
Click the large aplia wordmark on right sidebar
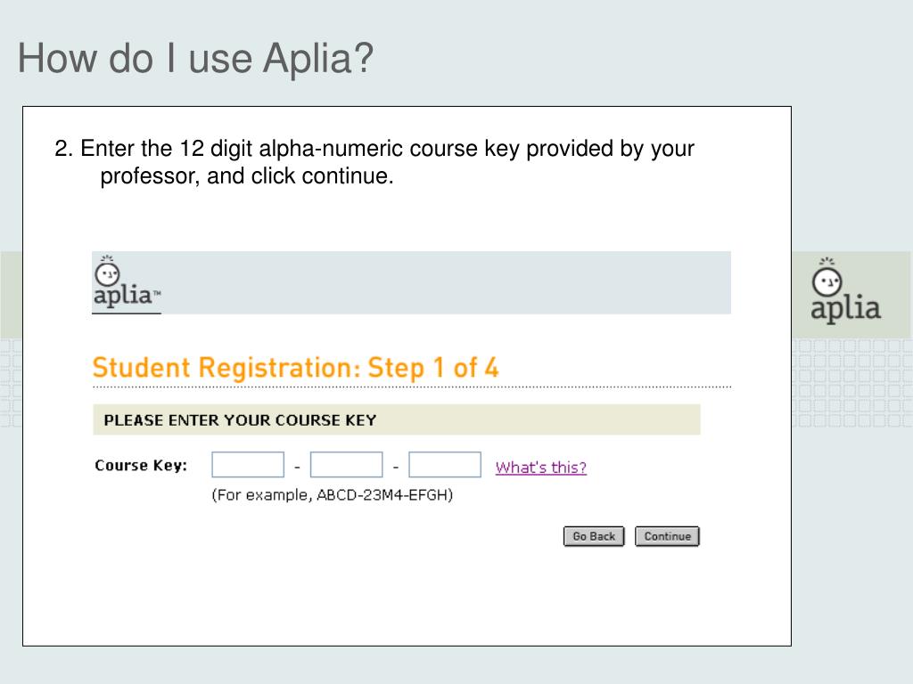click(x=845, y=309)
